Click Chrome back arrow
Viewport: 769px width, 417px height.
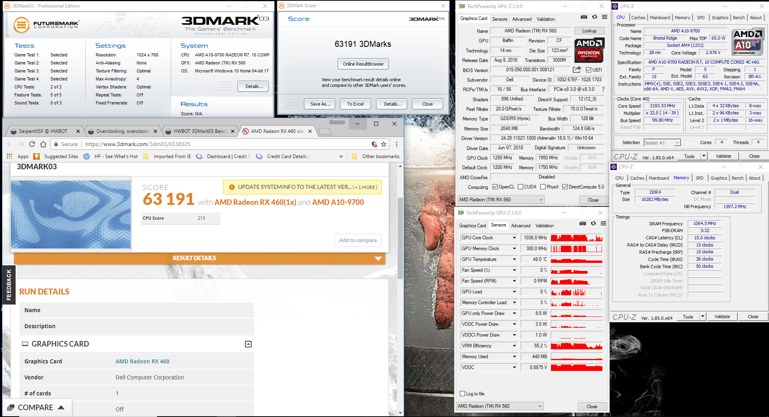click(10, 144)
